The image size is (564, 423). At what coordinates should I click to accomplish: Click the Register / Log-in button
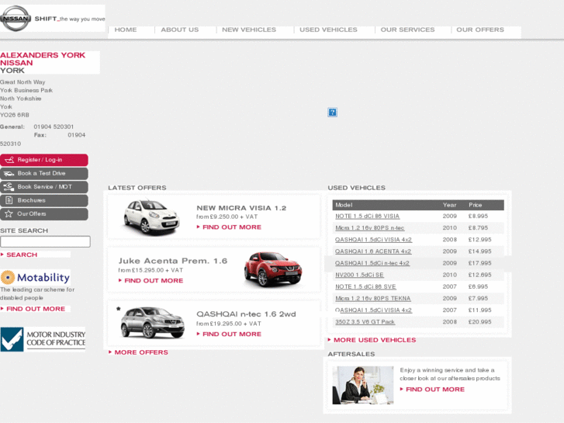(44, 160)
